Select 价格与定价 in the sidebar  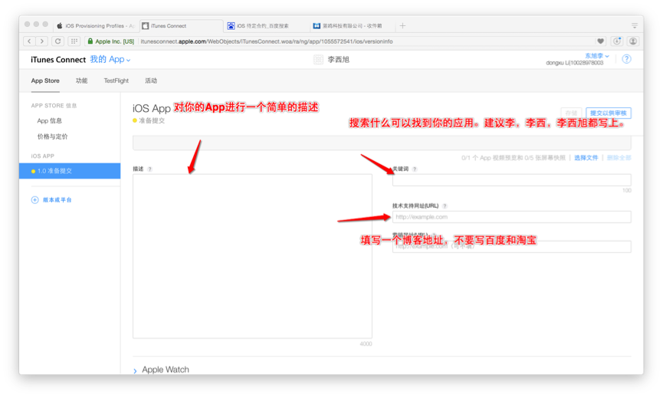(x=52, y=137)
